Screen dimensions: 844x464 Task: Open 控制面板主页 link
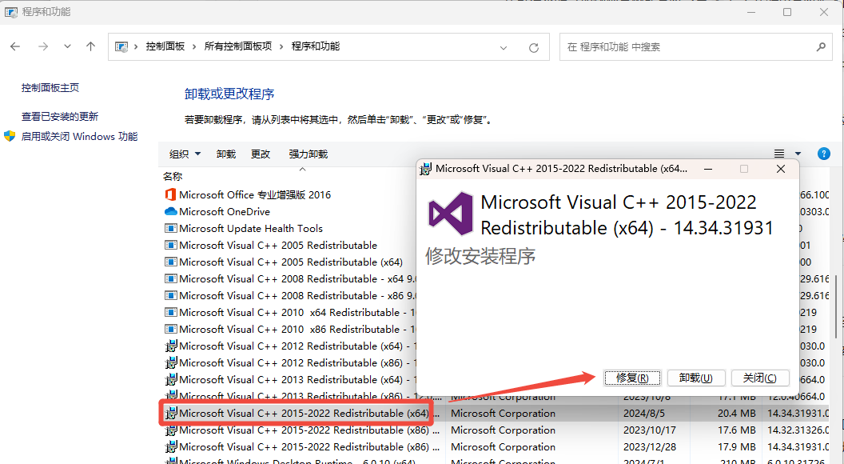point(50,88)
